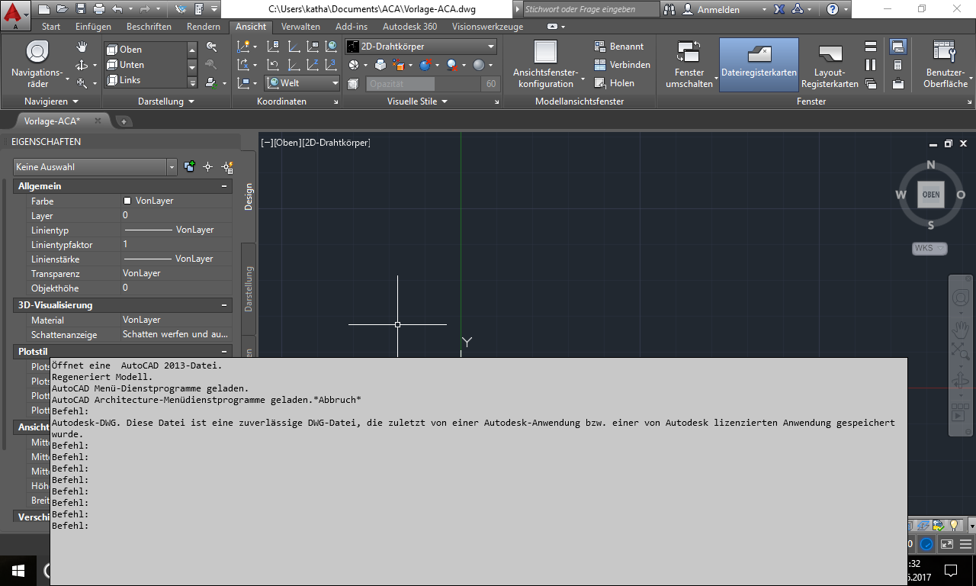Toggle the tool palettes briefcase icon in the Fenster panel
976x586 pixels.
[898, 83]
